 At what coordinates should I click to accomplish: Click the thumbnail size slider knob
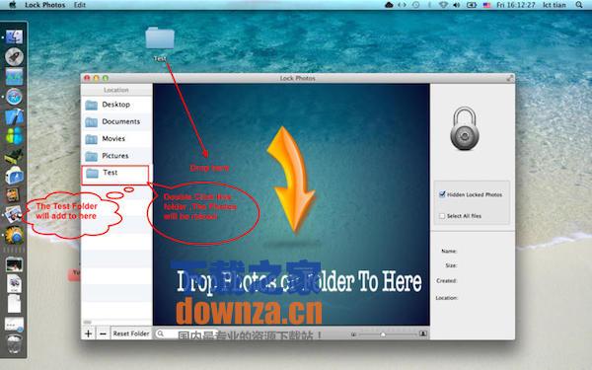coord(383,334)
